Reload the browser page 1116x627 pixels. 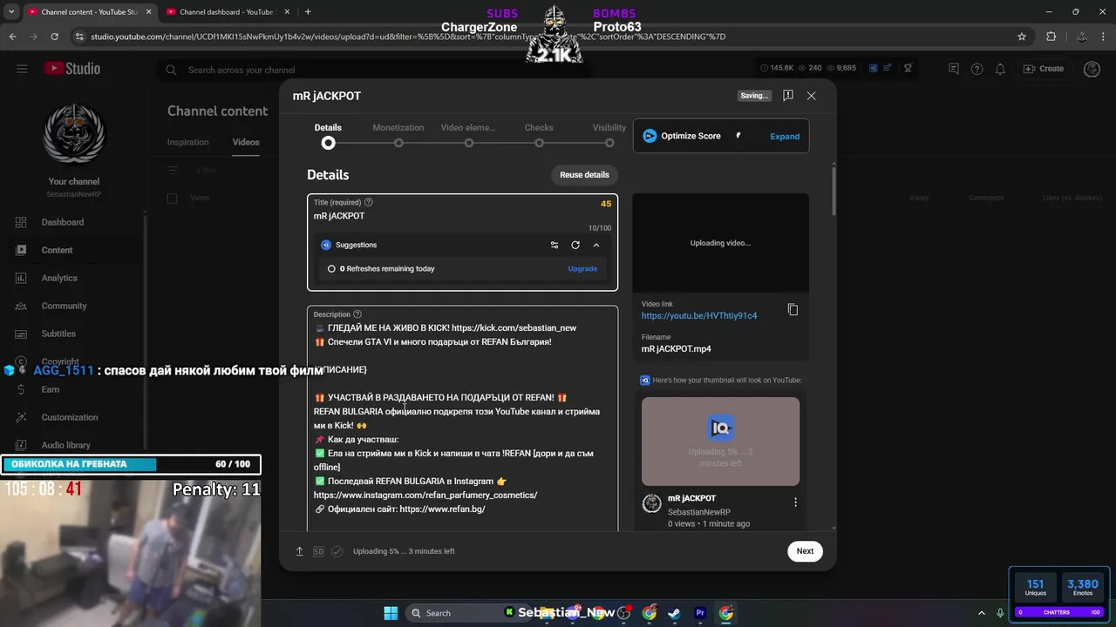pos(55,37)
